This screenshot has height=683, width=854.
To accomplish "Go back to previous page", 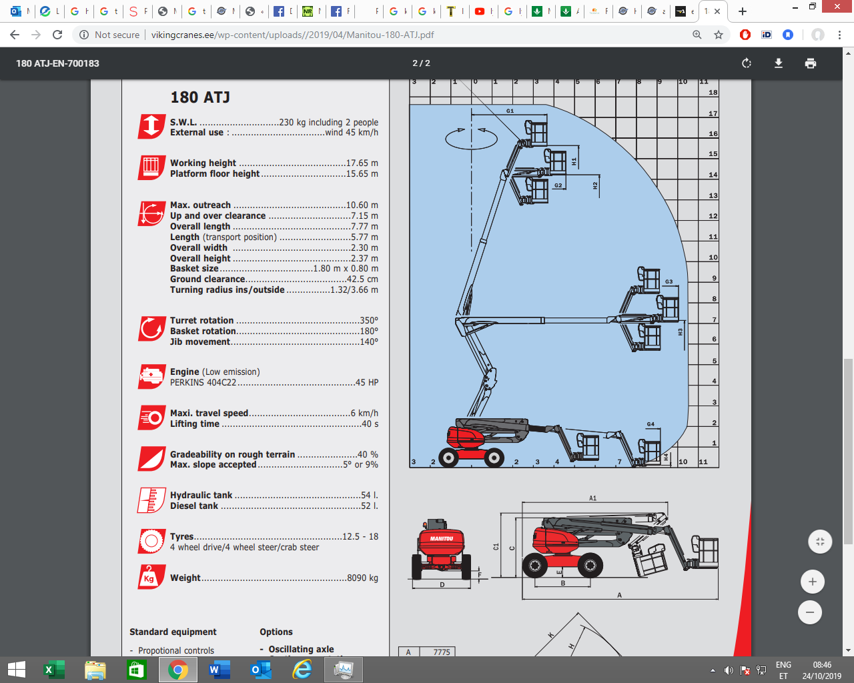I will 15,35.
